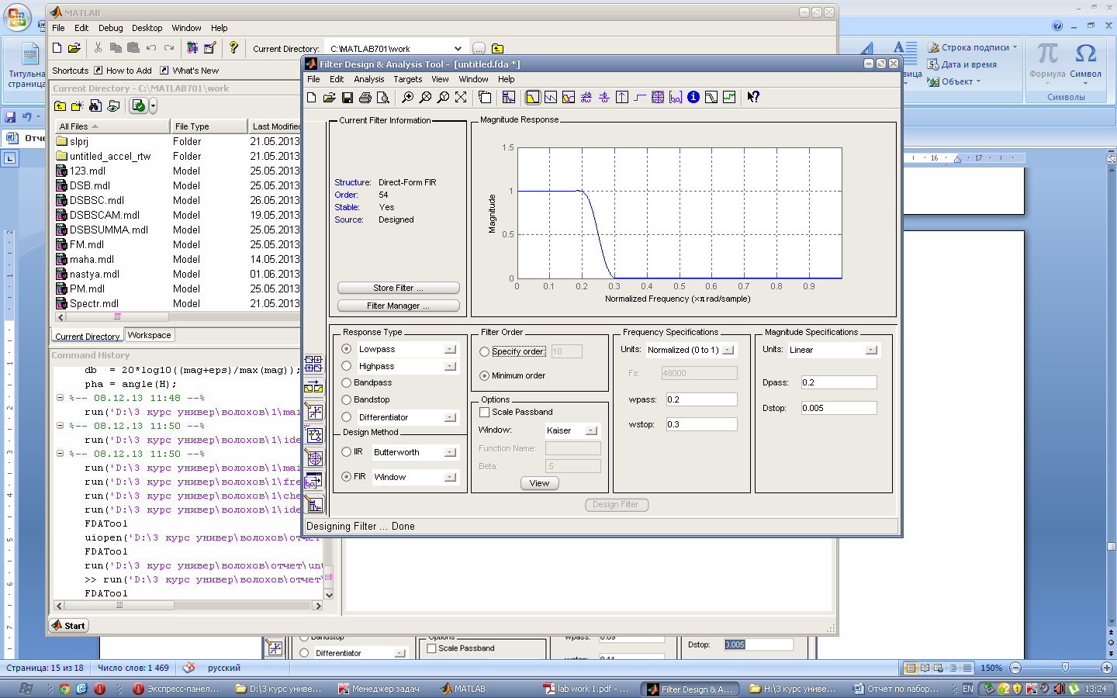Open Import Filter sidebar panel
Screen dimensions: 1117x698
pyautogui.click(x=314, y=481)
